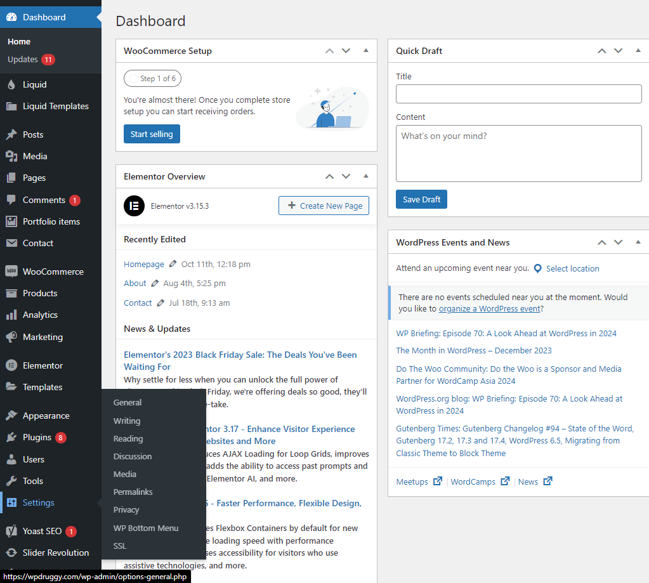Open Meetups external link

tap(419, 481)
